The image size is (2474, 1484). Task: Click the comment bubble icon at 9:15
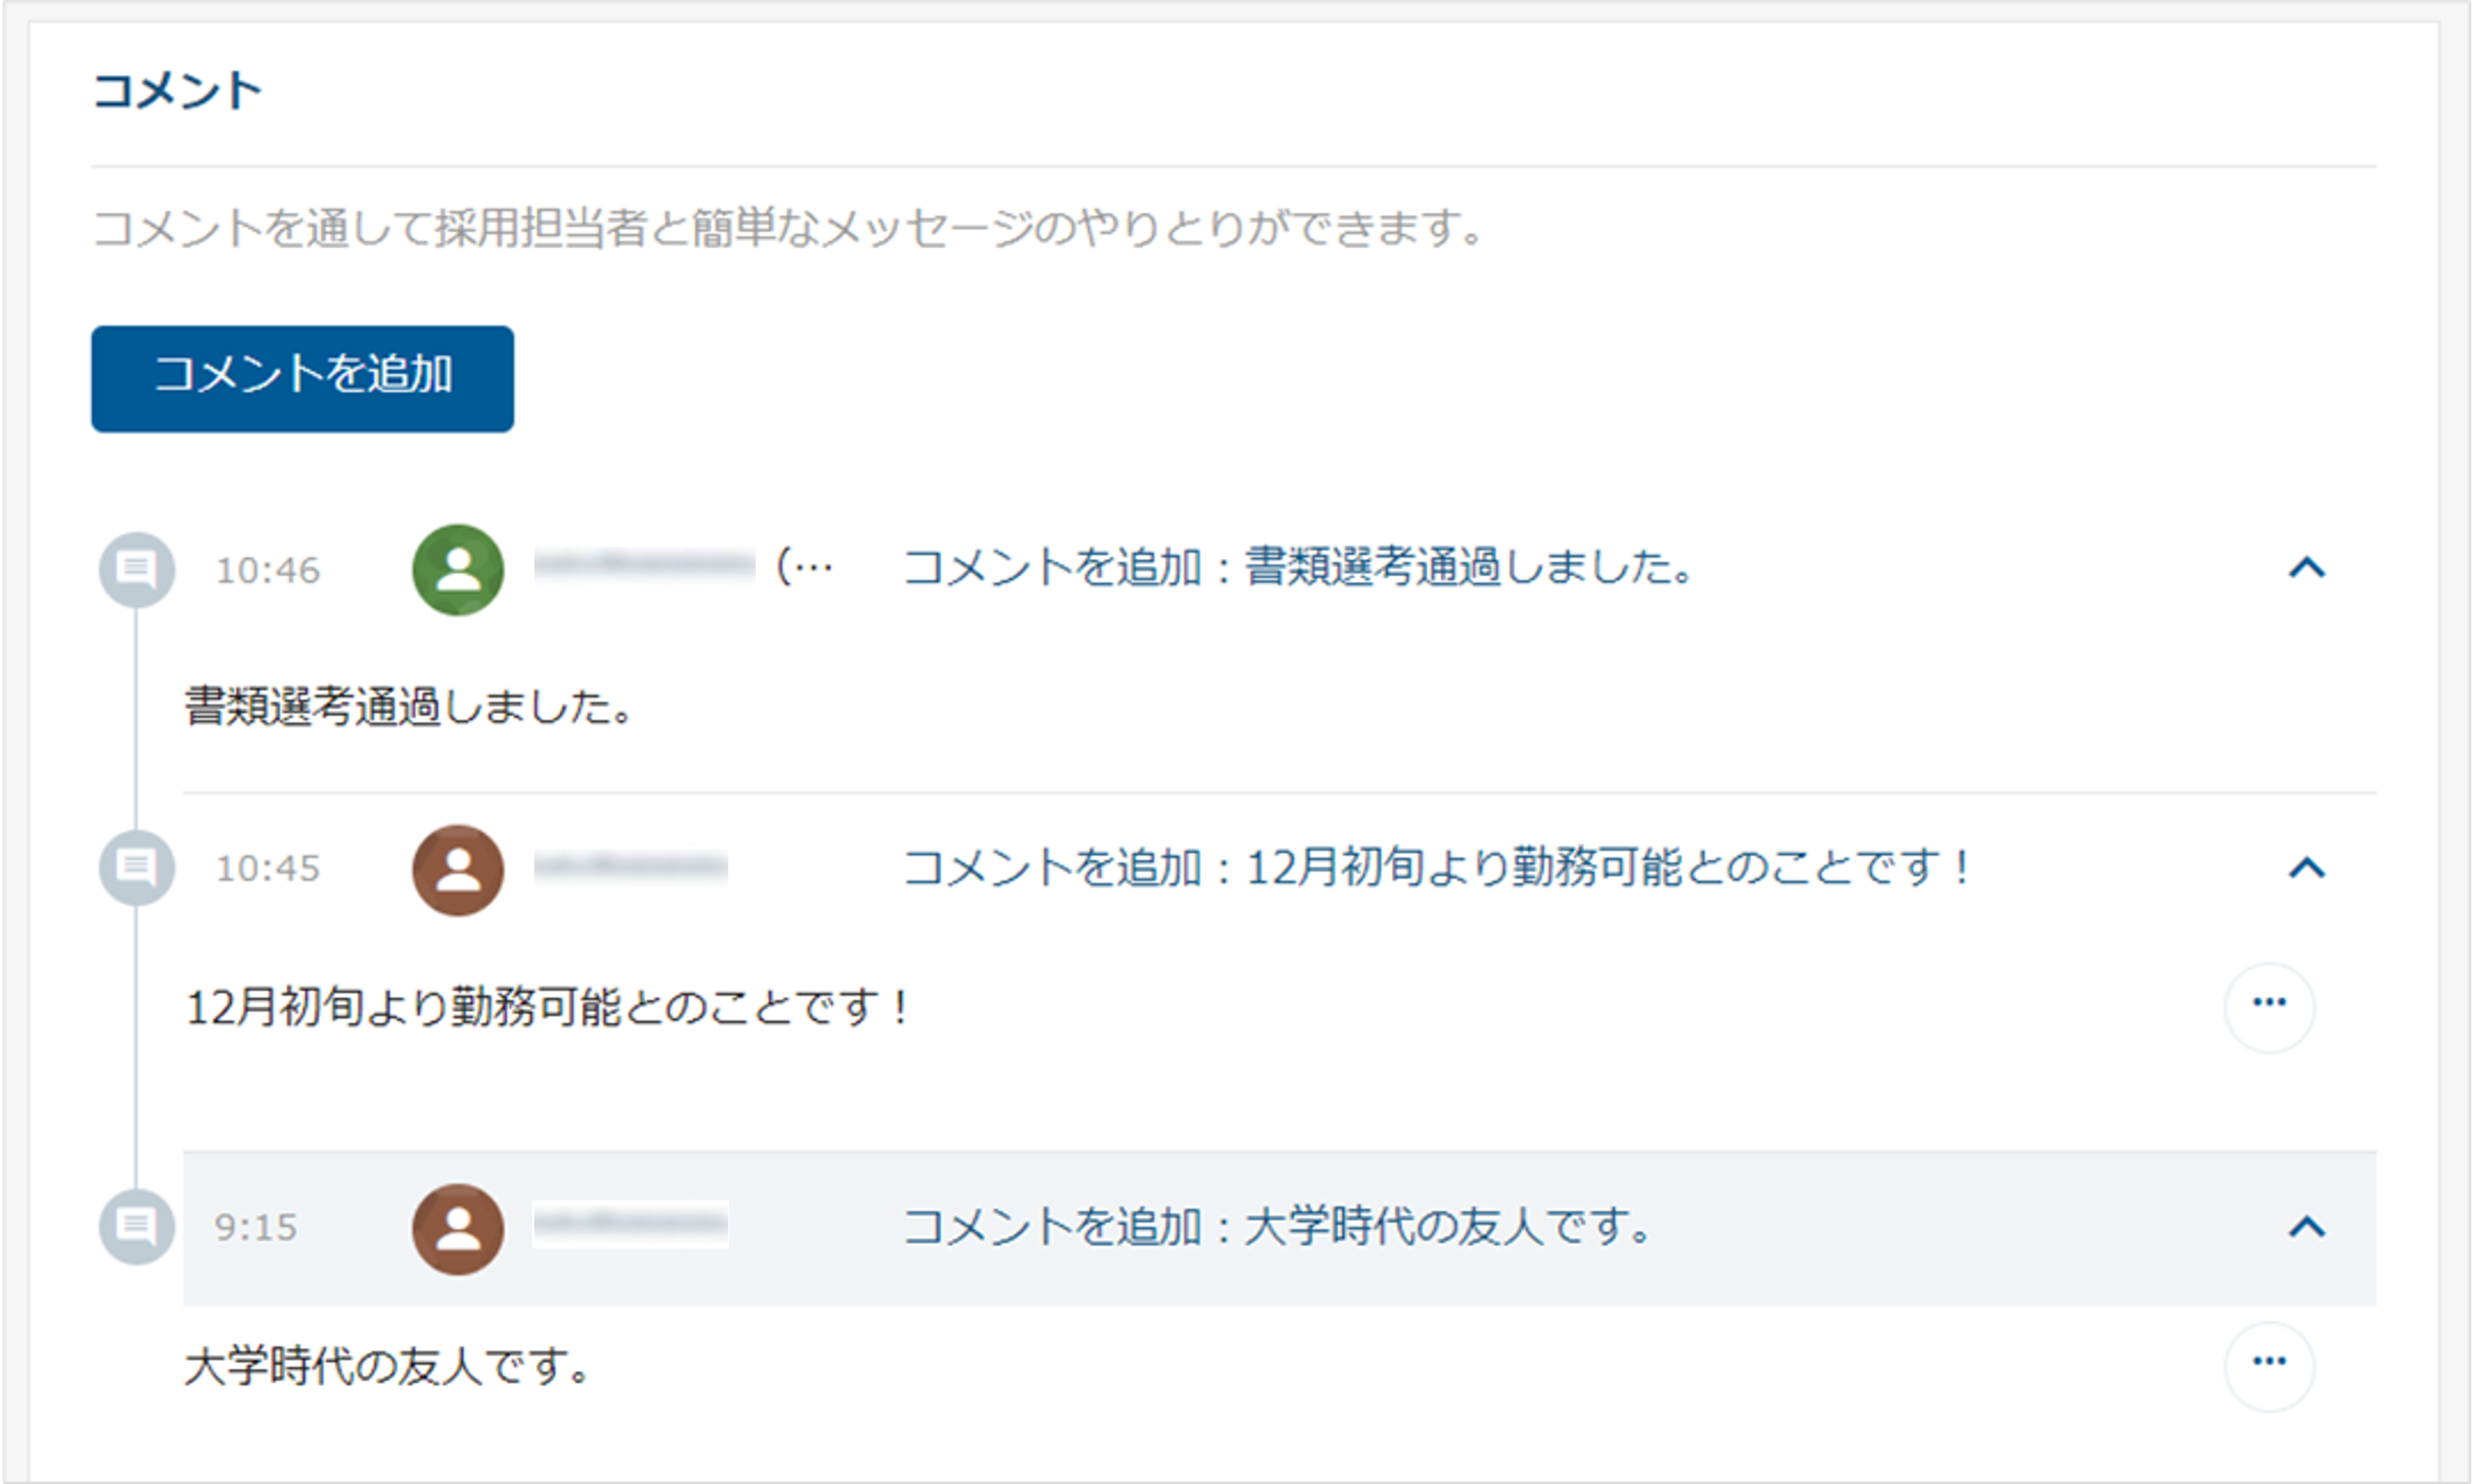(137, 1227)
